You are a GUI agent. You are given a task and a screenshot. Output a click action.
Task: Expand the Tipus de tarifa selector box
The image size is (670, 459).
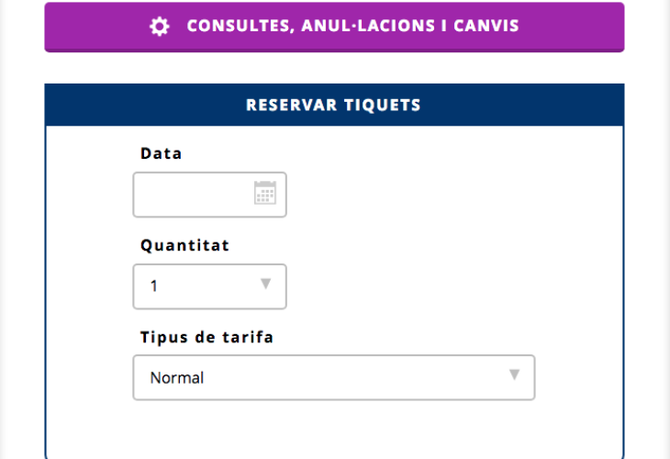tap(333, 377)
